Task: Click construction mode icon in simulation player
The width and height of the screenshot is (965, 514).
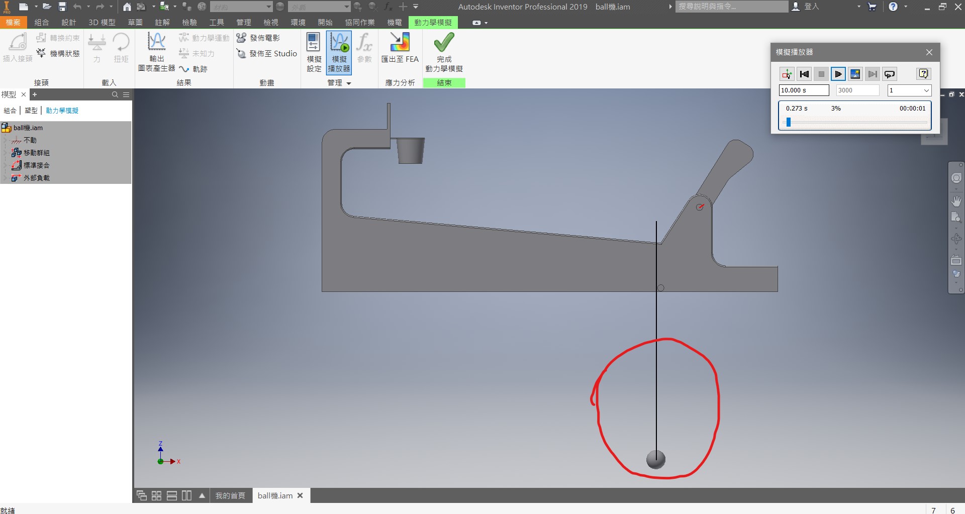Action: pos(787,74)
